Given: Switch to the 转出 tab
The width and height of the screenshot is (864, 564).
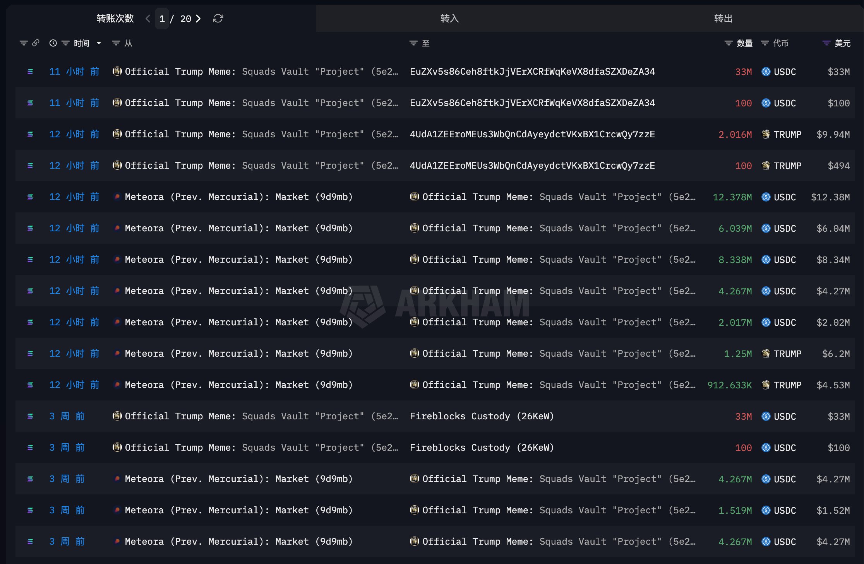Looking at the screenshot, I should tap(723, 19).
